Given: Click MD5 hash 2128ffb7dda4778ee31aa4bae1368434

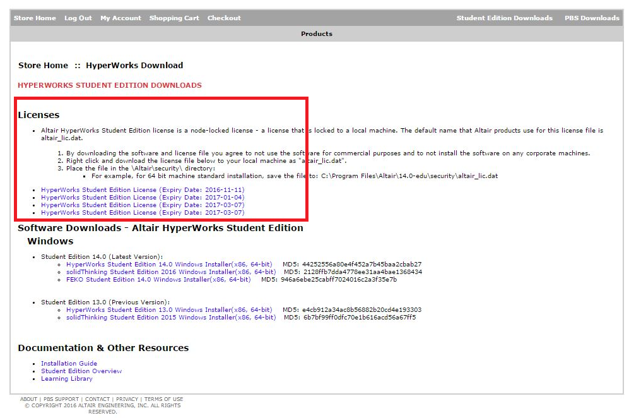Looking at the screenshot, I should click(363, 272).
